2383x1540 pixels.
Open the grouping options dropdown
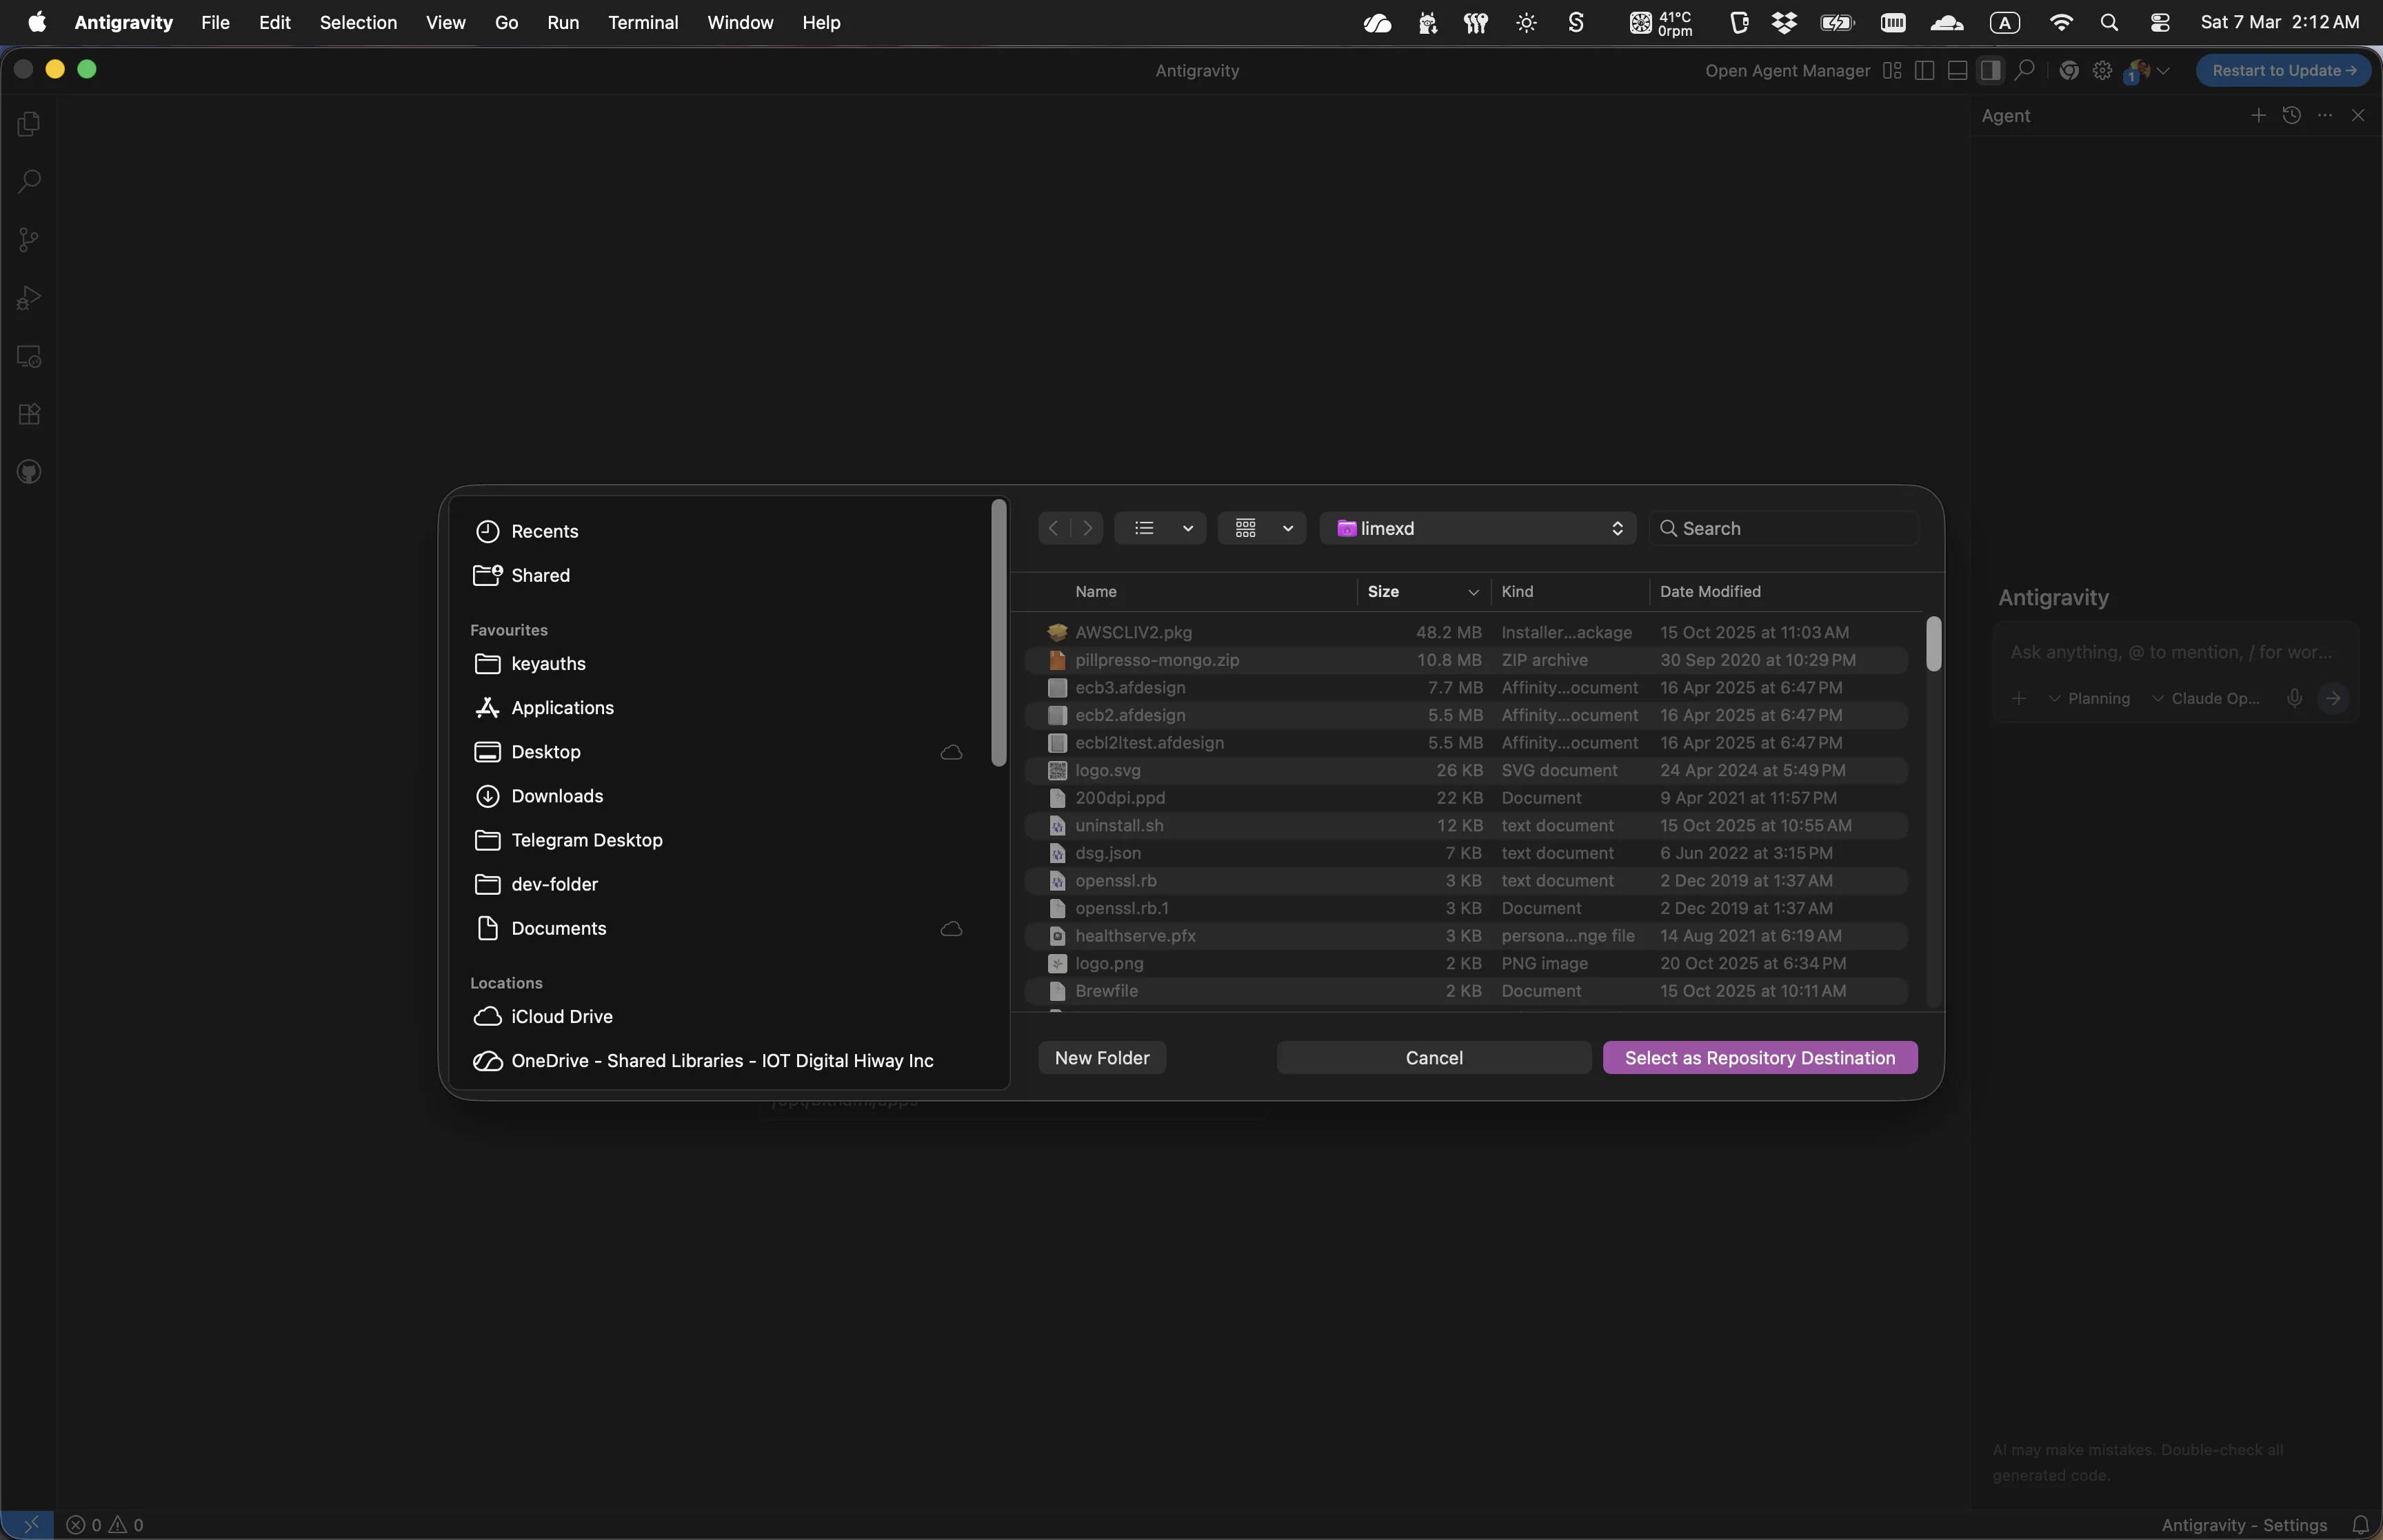(x=1262, y=528)
